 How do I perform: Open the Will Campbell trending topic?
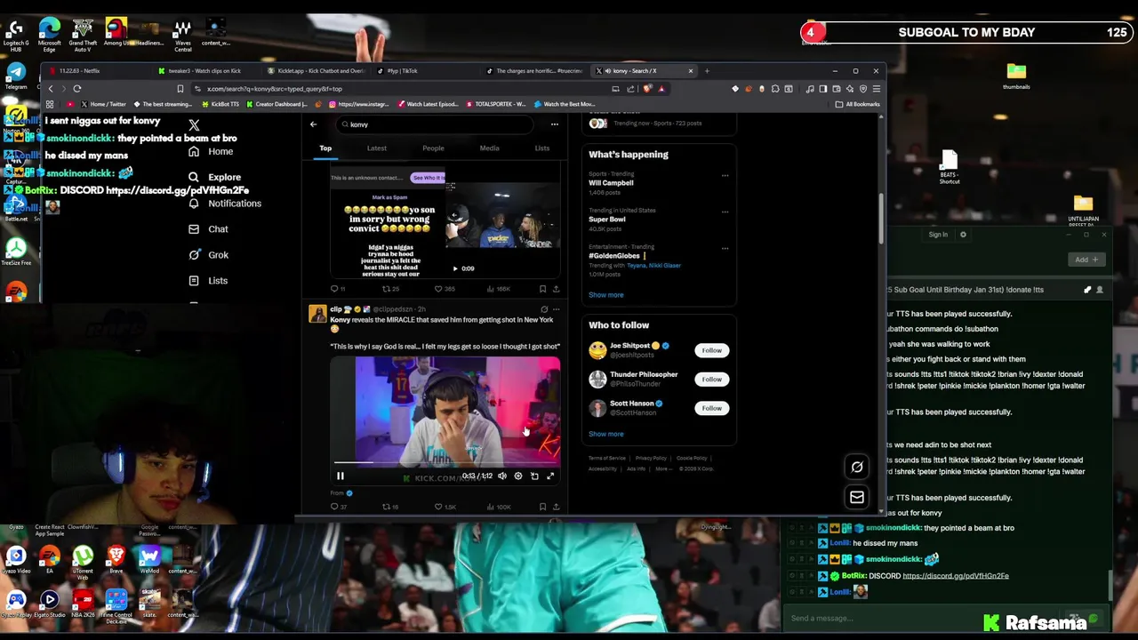[x=611, y=183]
